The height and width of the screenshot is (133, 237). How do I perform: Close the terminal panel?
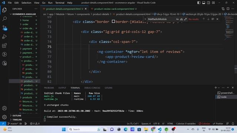pos(233,88)
